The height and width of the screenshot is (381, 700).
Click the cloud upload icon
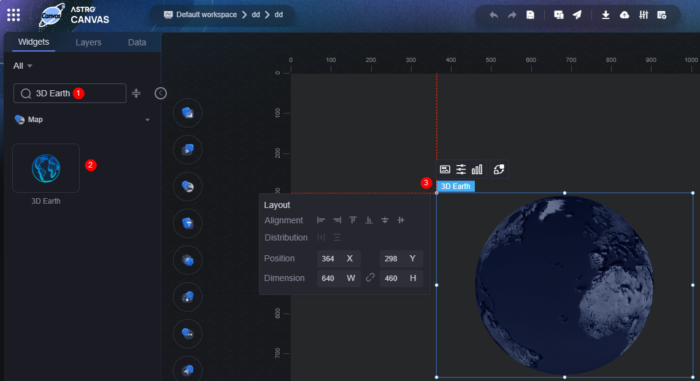coord(625,15)
